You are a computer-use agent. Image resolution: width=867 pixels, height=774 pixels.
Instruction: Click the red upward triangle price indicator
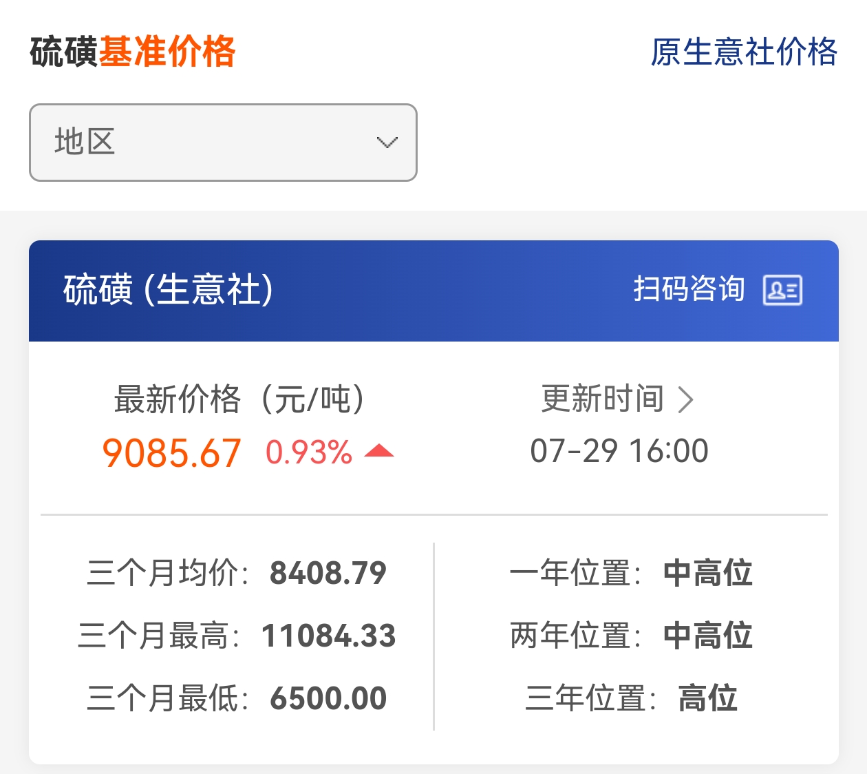378,451
